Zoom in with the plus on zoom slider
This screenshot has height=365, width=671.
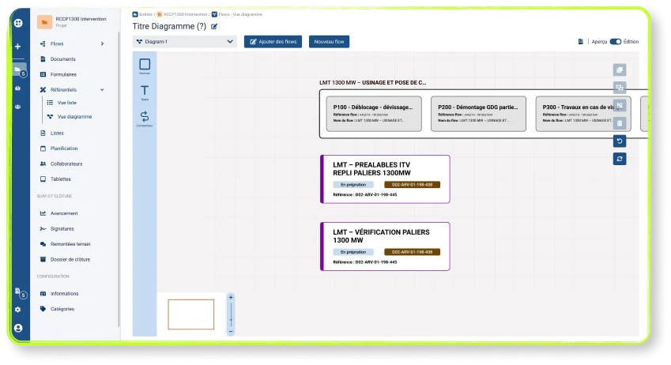click(x=231, y=297)
